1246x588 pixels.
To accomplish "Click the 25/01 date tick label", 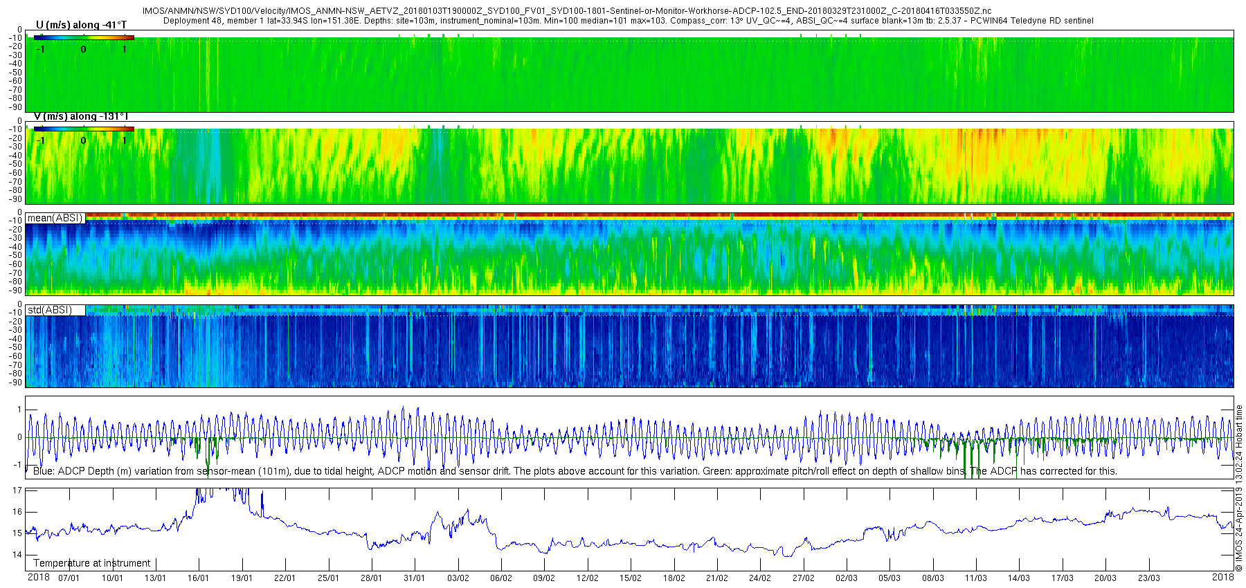I will click(328, 578).
